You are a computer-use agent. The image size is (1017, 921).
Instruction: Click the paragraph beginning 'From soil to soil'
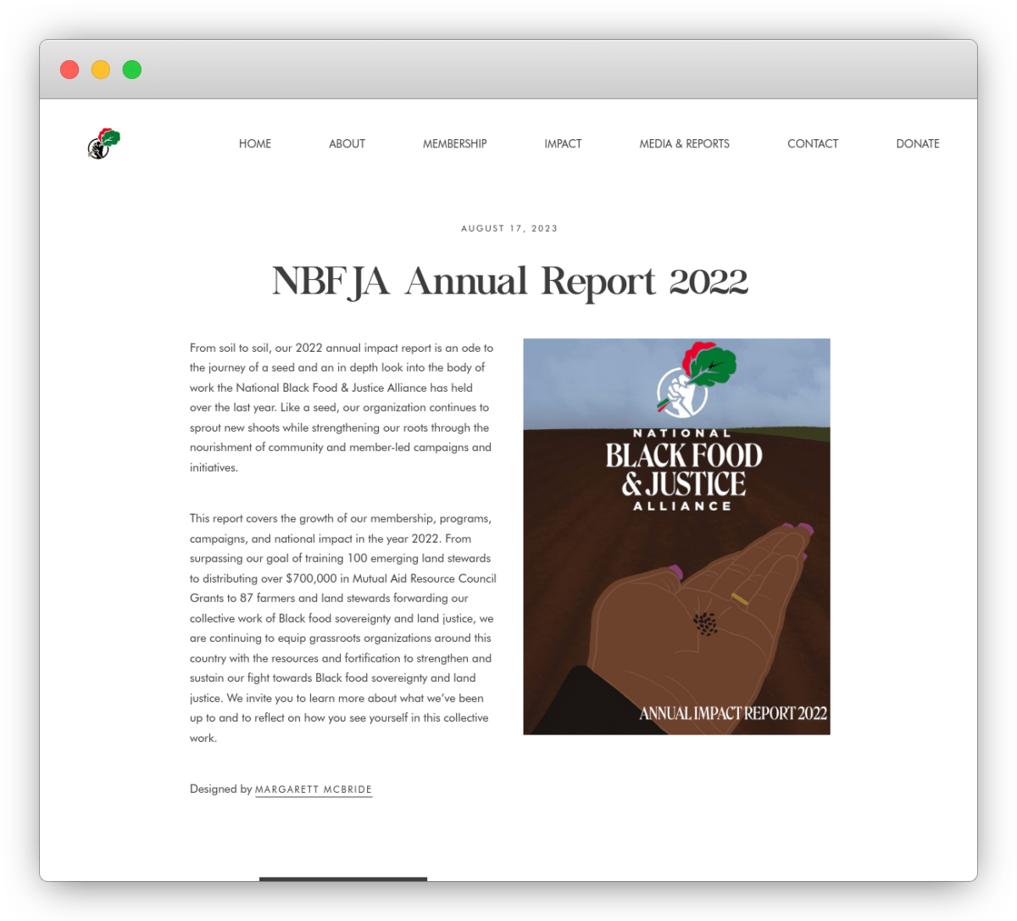(x=342, y=408)
